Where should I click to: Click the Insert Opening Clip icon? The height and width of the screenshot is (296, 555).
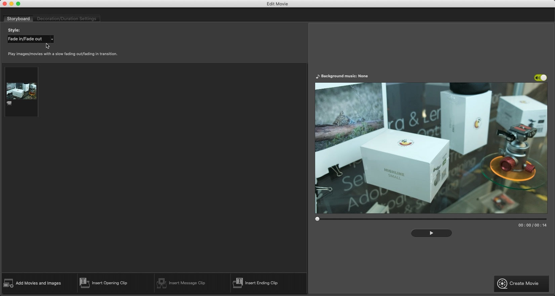pyautogui.click(x=84, y=283)
